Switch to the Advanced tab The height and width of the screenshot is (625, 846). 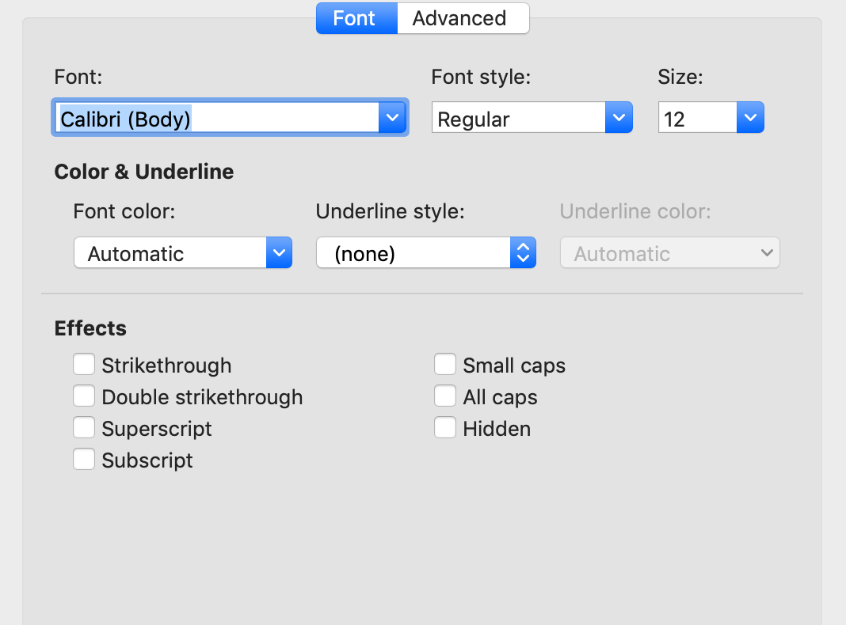tap(459, 18)
